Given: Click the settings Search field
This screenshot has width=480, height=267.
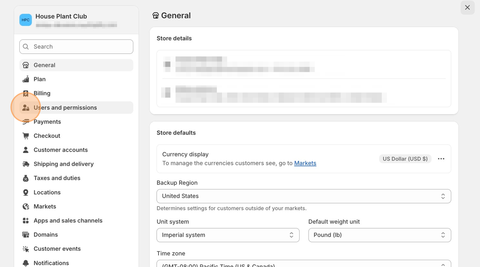Looking at the screenshot, I should (76, 47).
